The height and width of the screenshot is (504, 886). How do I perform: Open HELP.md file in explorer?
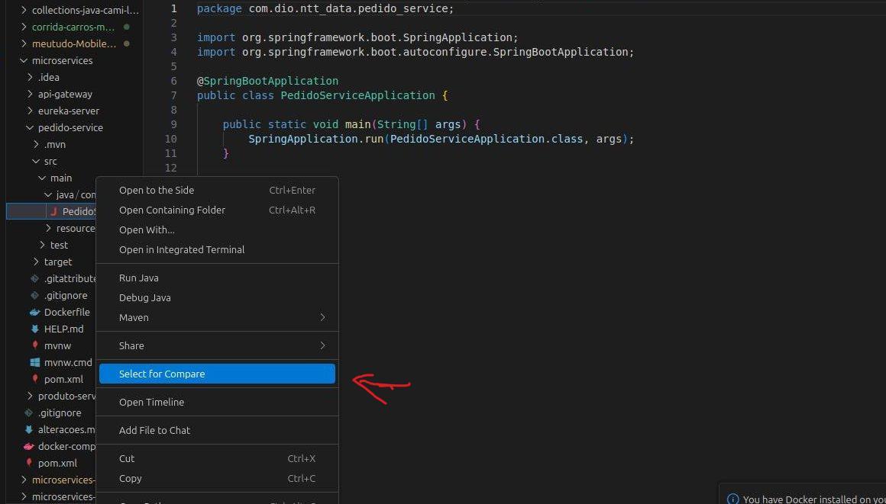[x=64, y=329]
